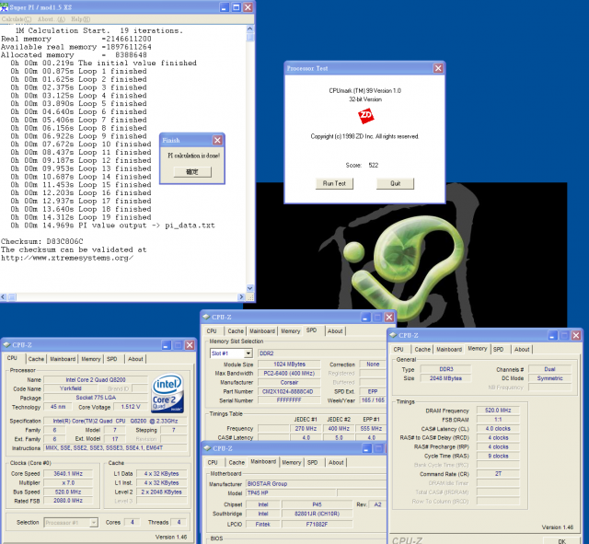Viewport: 589px width, 544px height.
Task: Select SPD tab in the Memory window
Action: 499,350
